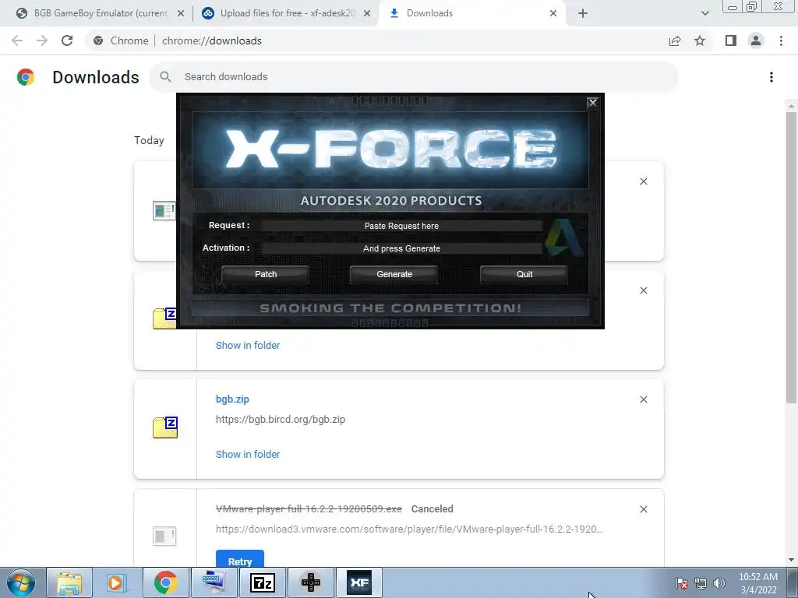Click the first download's file icon

(x=164, y=210)
